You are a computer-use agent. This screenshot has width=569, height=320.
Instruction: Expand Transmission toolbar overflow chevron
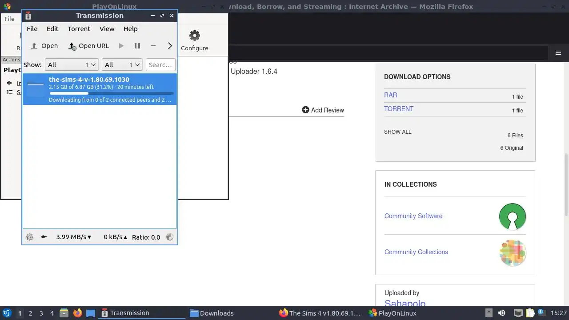click(170, 46)
